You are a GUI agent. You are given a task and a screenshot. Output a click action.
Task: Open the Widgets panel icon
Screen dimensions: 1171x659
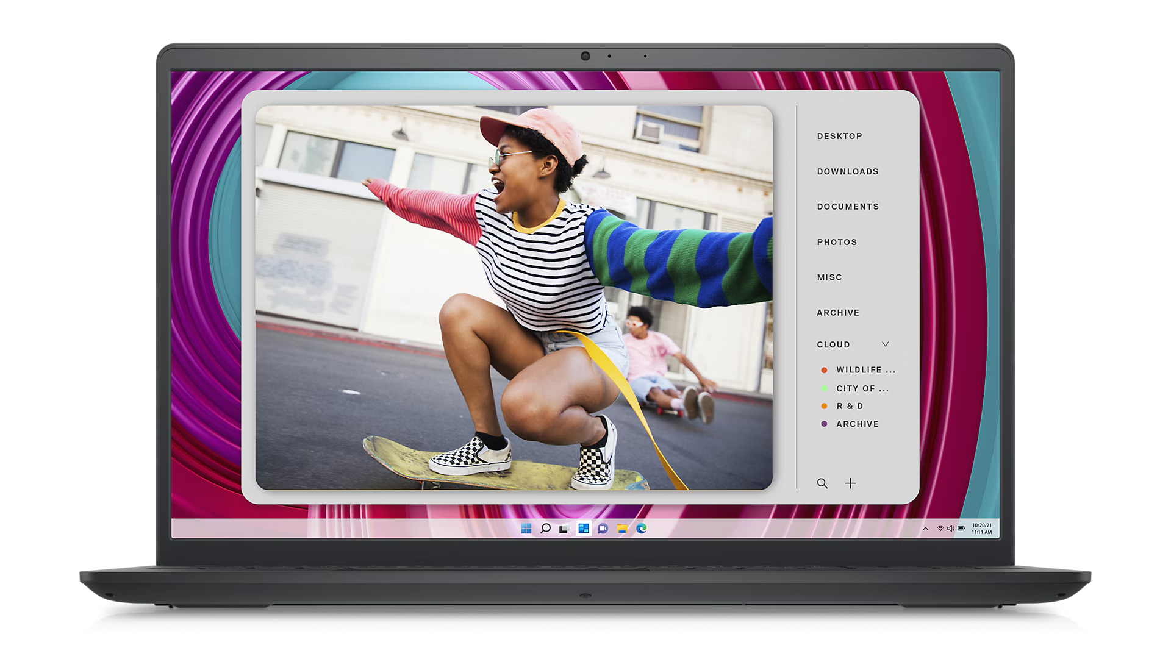tap(584, 529)
